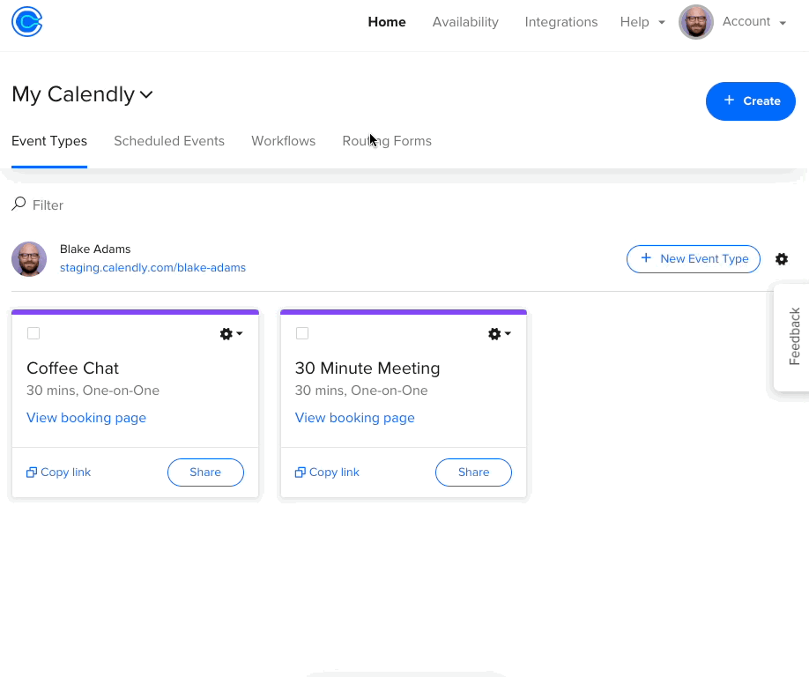The width and height of the screenshot is (809, 677).
Task: Click plus icon on New Event Type
Action: pyautogui.click(x=645, y=258)
